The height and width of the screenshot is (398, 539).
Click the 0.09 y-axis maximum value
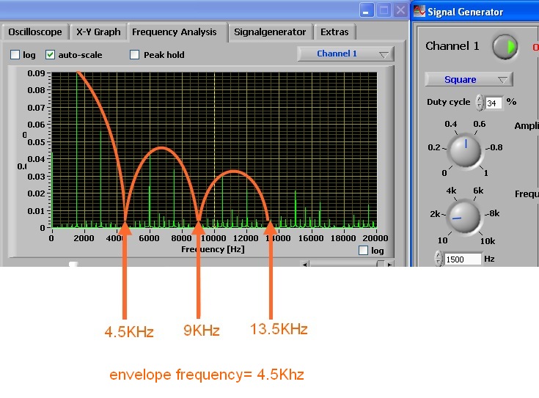click(x=36, y=73)
